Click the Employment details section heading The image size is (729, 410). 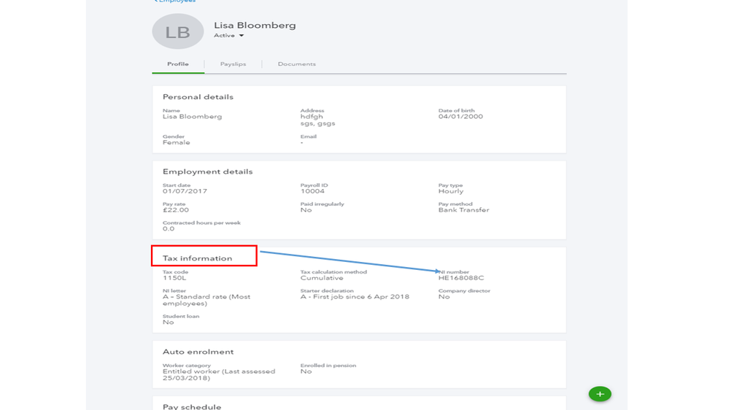pos(207,172)
